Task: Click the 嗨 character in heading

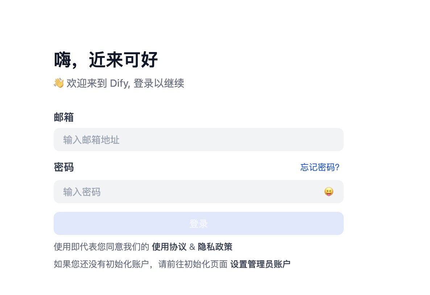Action: point(62,60)
